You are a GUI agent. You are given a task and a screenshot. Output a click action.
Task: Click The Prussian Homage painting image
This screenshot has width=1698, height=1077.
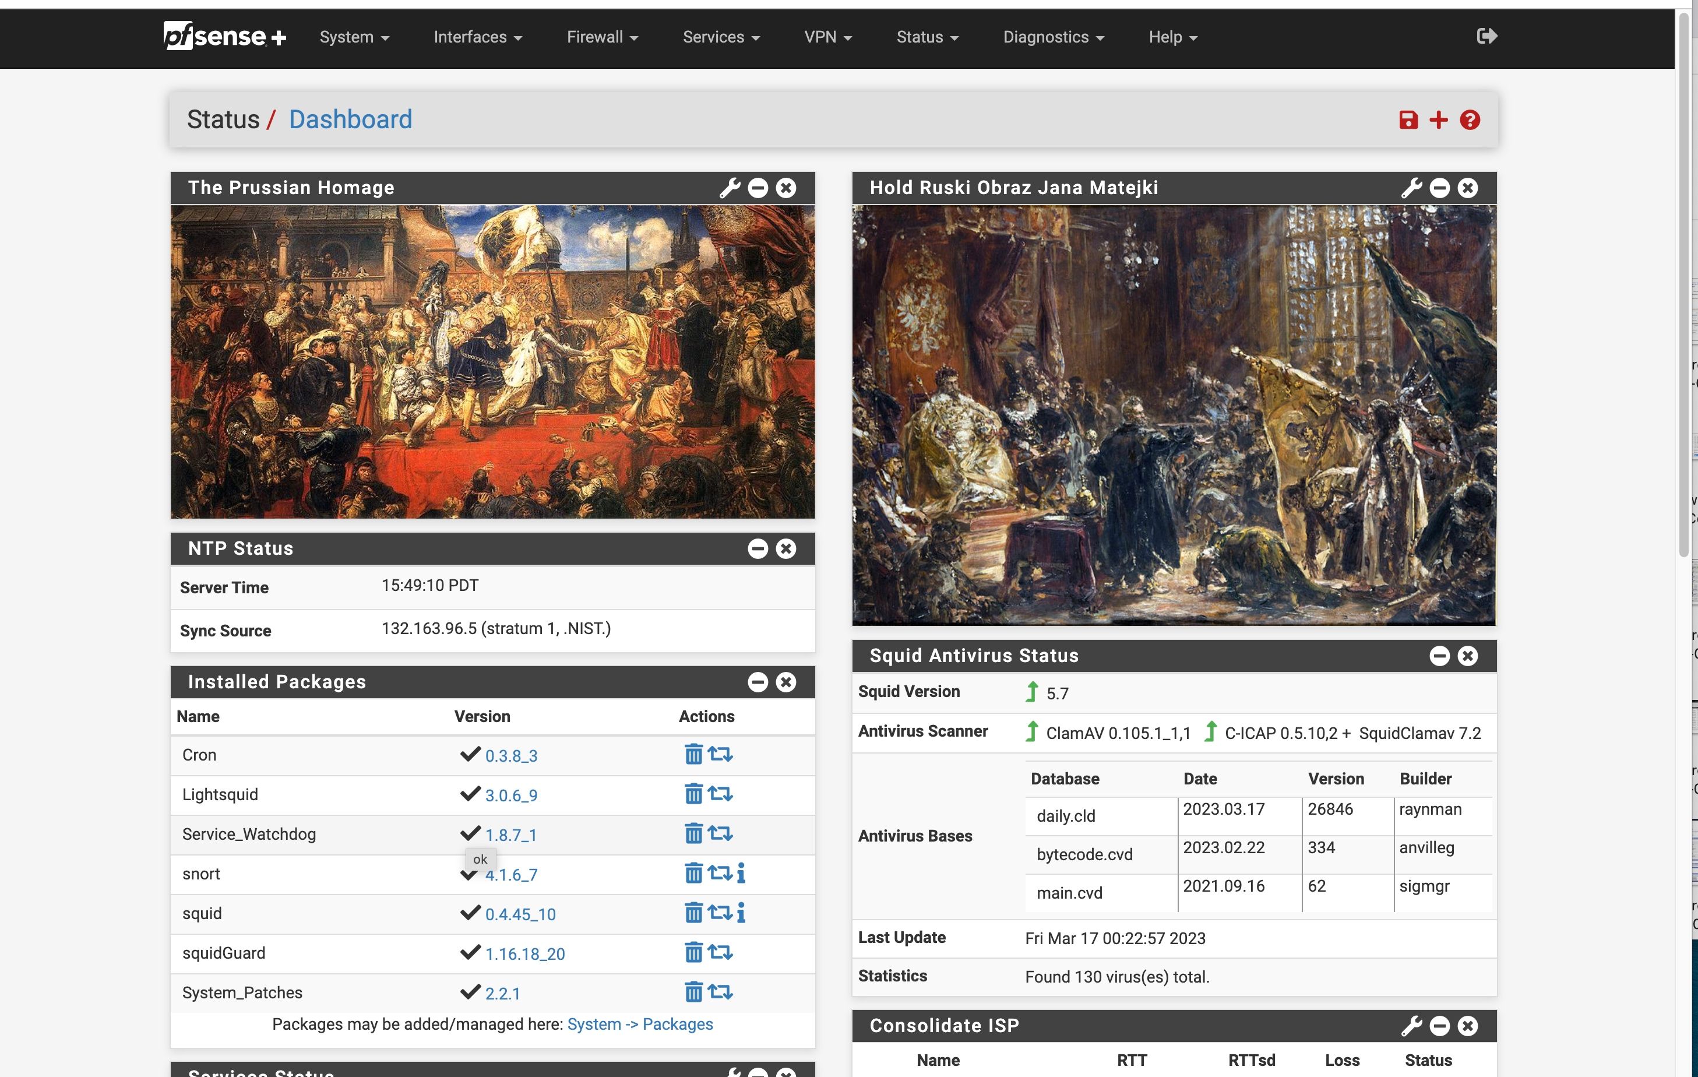click(x=493, y=362)
